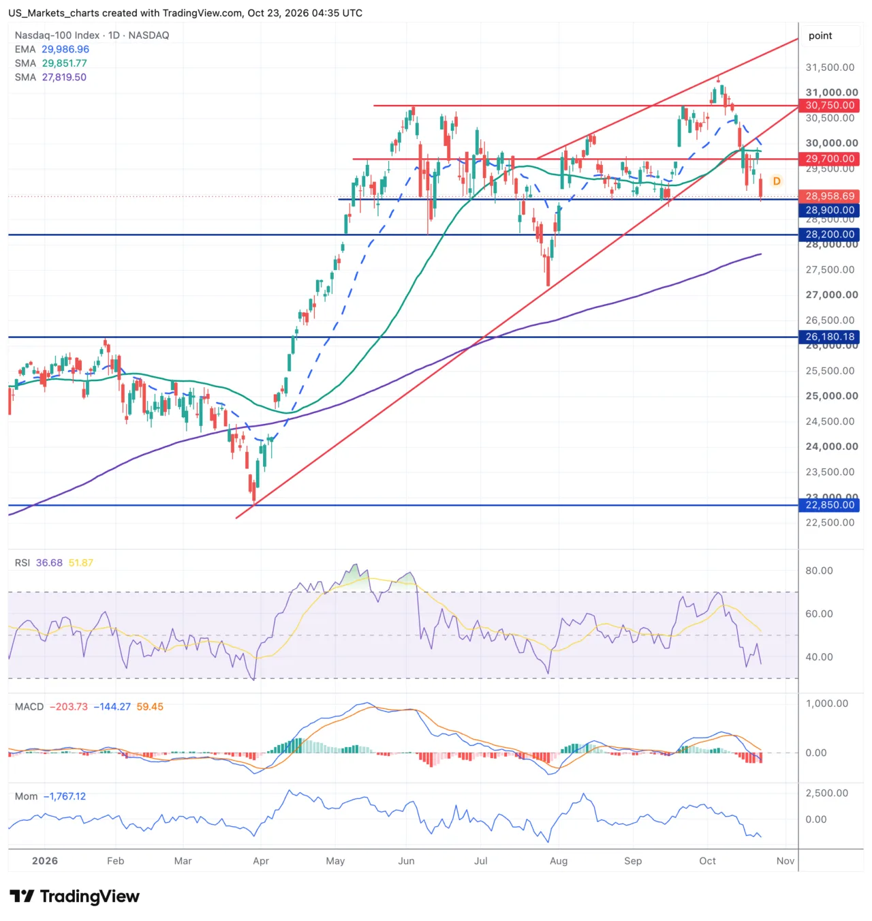Screen dimensions: 872x921
Task: Click MACD signal value −144.27
Action: tap(112, 707)
